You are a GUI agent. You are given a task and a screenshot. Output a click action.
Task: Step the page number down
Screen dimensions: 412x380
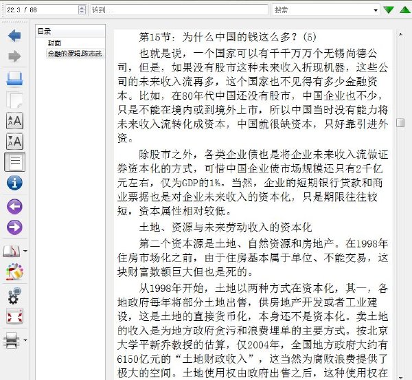(82, 12)
